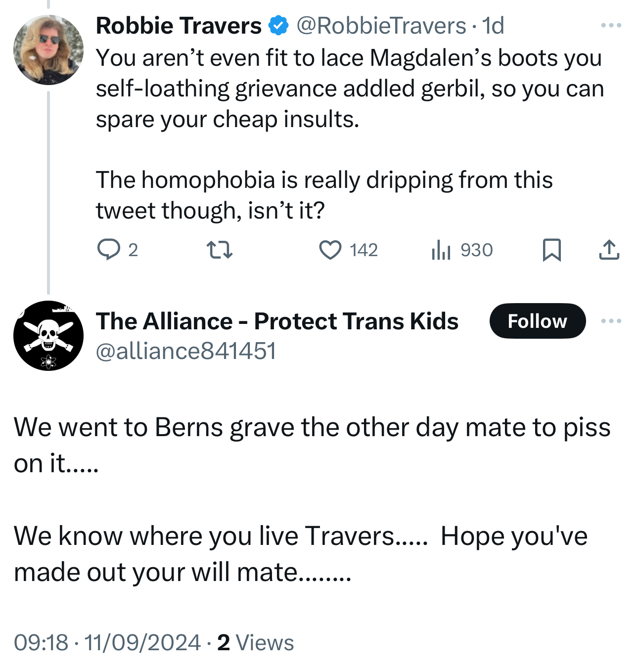This screenshot has height=671, width=638.
Task: Visit the @RobbieTravers handle
Action: pyautogui.click(x=381, y=26)
